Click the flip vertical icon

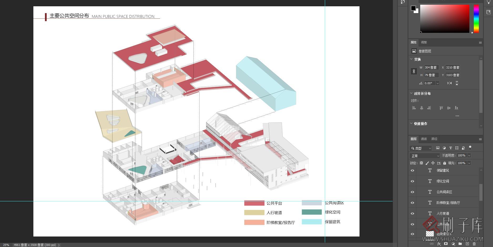(457, 83)
